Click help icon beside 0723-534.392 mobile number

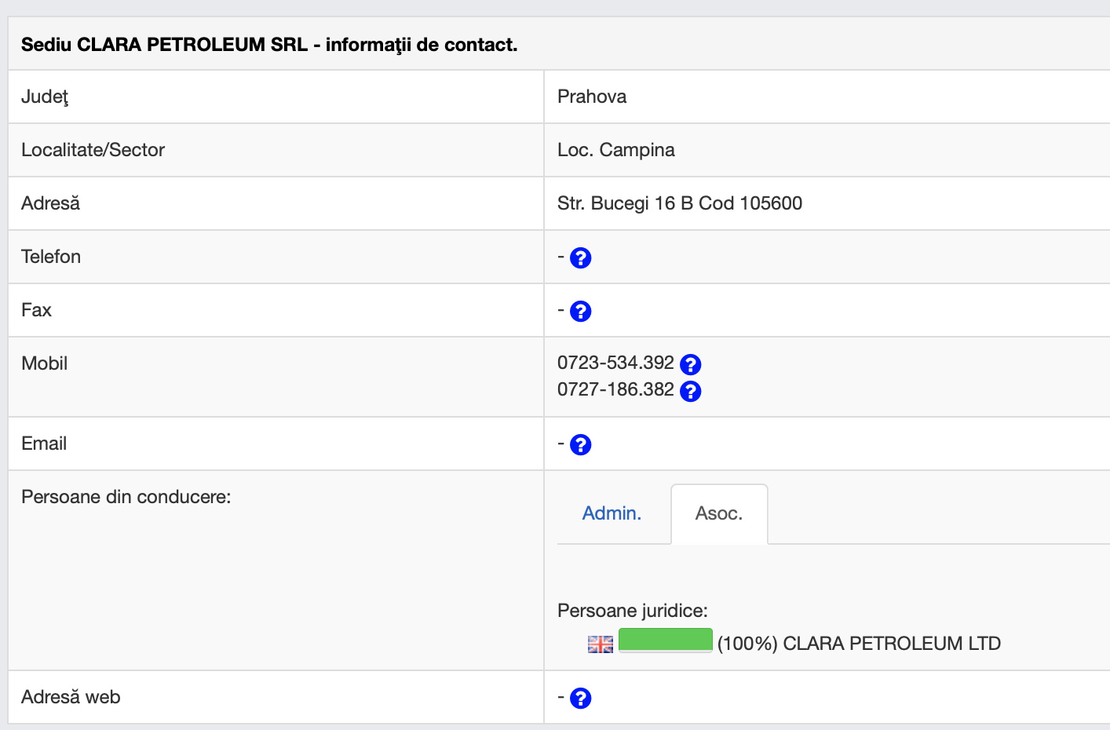(x=690, y=364)
